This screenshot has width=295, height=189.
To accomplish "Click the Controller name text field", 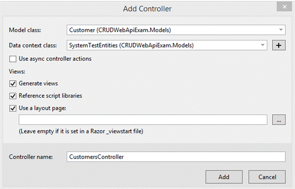I will [x=176, y=157].
